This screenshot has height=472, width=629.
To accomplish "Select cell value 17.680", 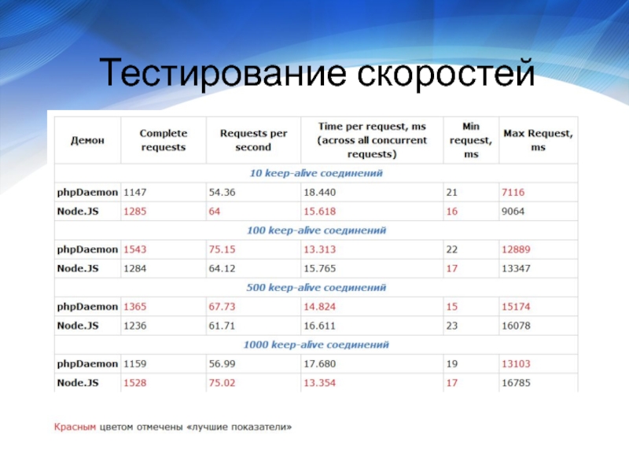I will [319, 363].
